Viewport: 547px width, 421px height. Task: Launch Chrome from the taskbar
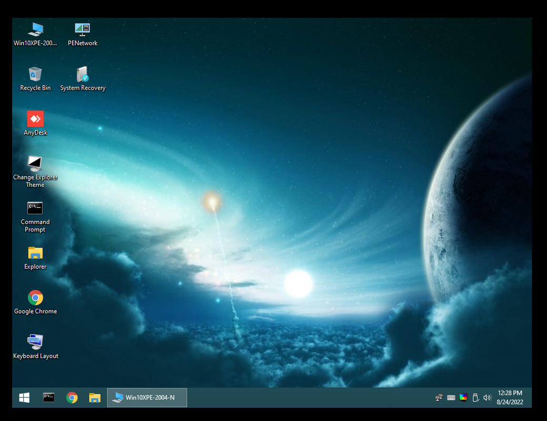coord(72,397)
